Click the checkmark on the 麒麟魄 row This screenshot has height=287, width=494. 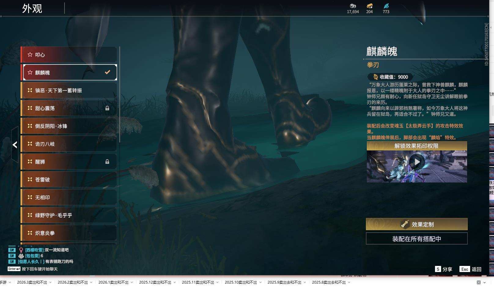click(107, 72)
